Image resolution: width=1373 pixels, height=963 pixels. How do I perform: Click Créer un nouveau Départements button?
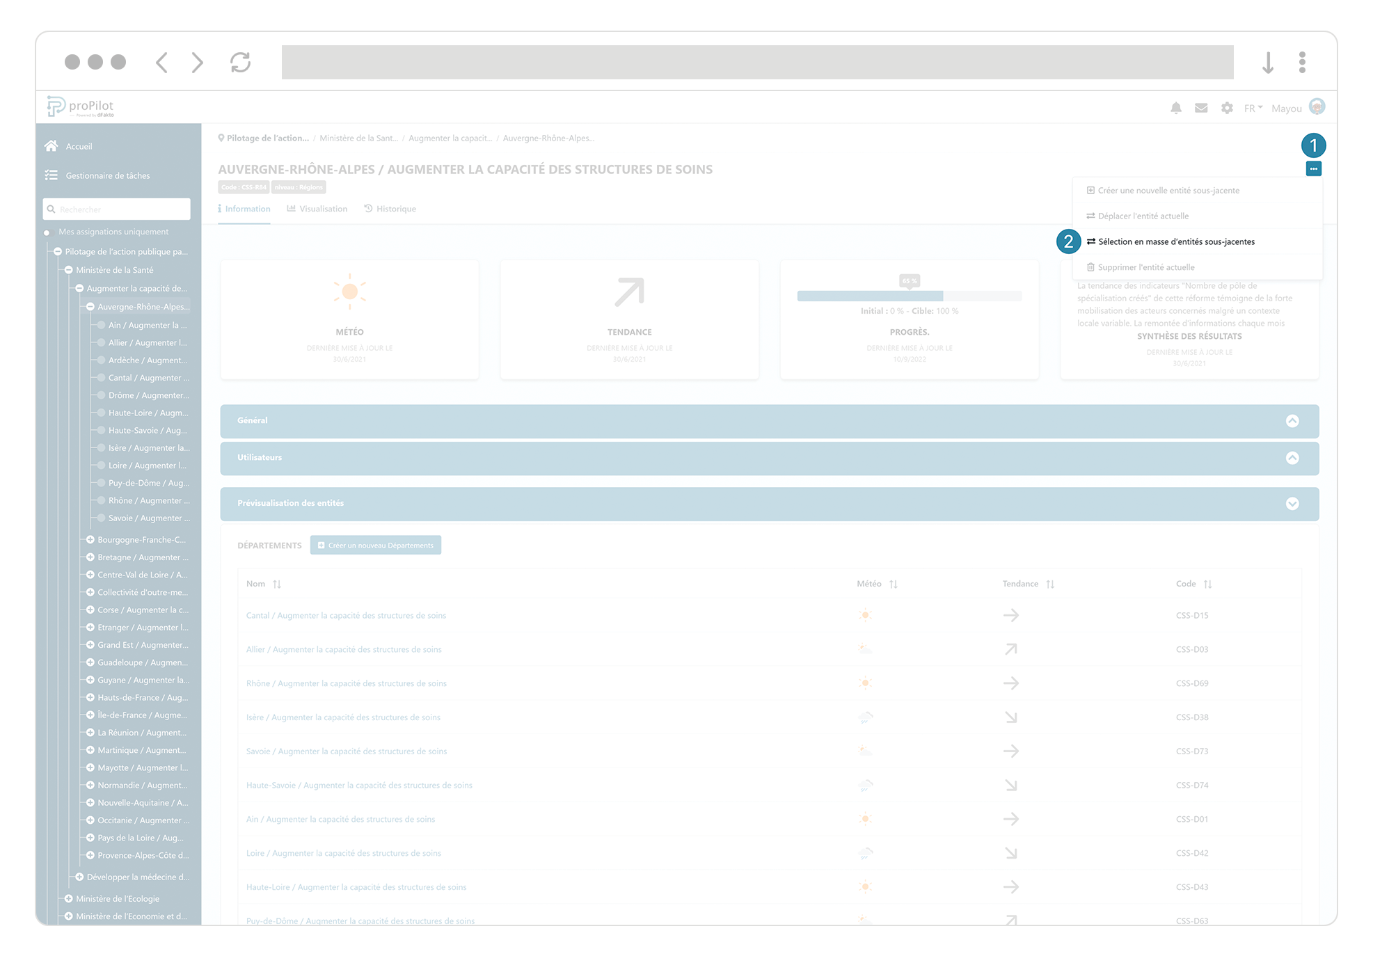376,546
